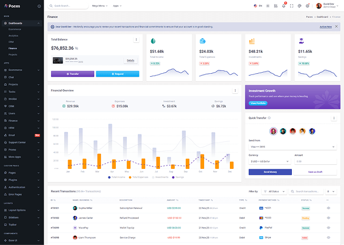Screen dimensions: 344x245
Task: Enter fullscreen mode from the top bar
Action: click(x=292, y=6)
